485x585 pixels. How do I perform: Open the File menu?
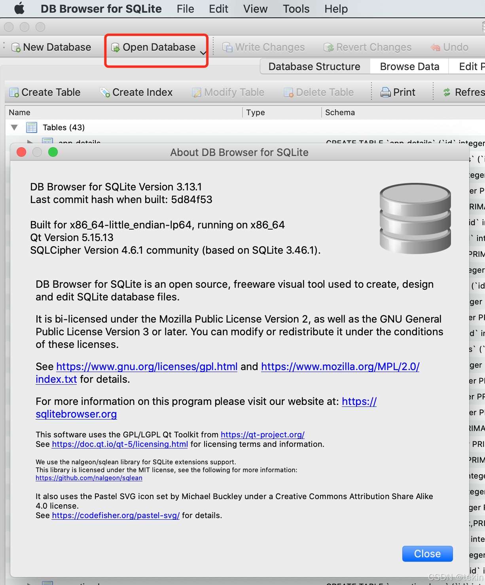[x=185, y=9]
